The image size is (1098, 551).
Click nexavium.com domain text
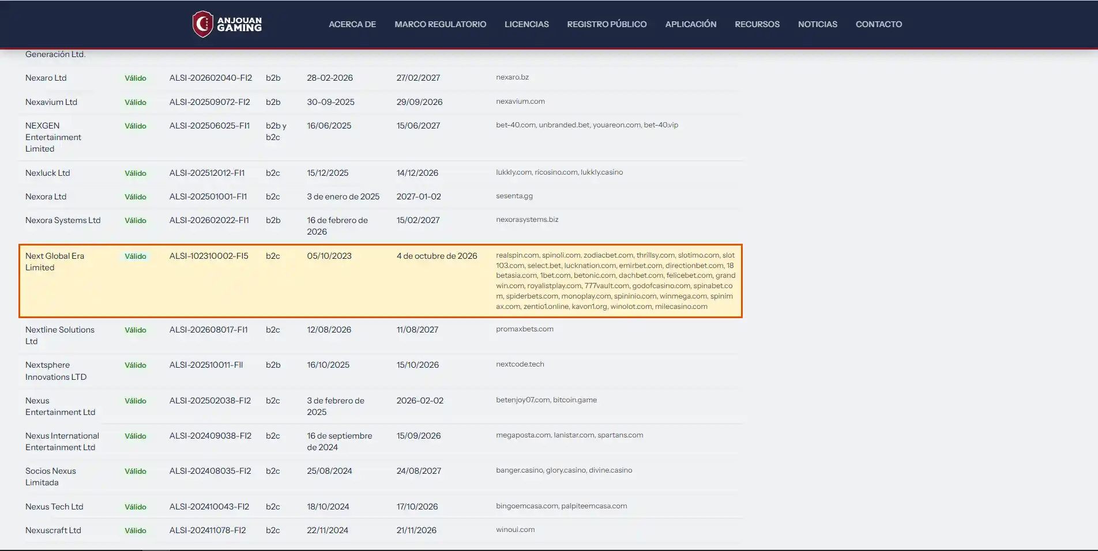click(x=520, y=101)
